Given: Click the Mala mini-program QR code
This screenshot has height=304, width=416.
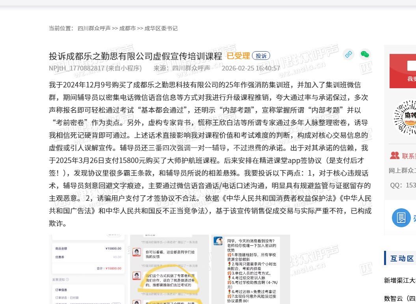Looking at the screenshot, I should (405, 117).
